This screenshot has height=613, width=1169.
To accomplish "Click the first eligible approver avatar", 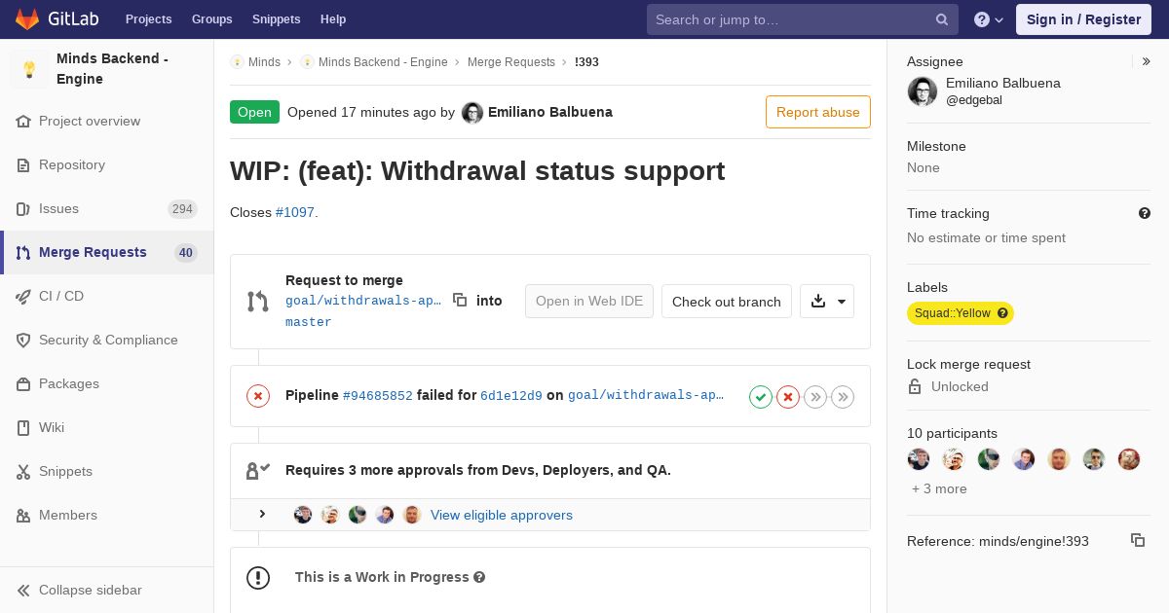I will (303, 515).
